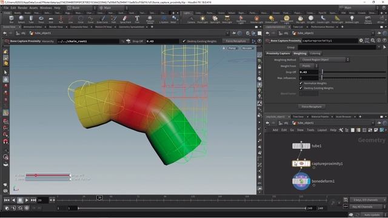
Task: Open the Layout menu in network editor
Action: [322, 130]
